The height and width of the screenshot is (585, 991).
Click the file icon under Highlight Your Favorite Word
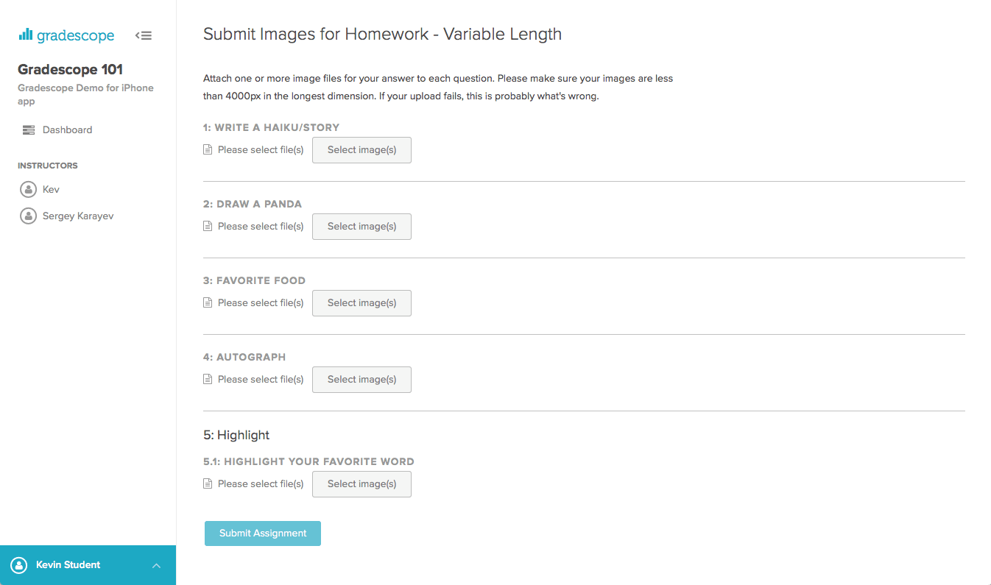click(x=207, y=483)
